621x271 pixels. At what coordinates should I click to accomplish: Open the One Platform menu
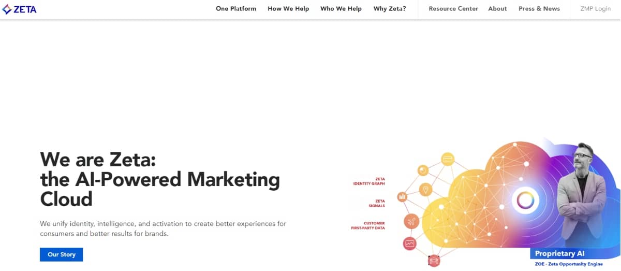point(236,9)
